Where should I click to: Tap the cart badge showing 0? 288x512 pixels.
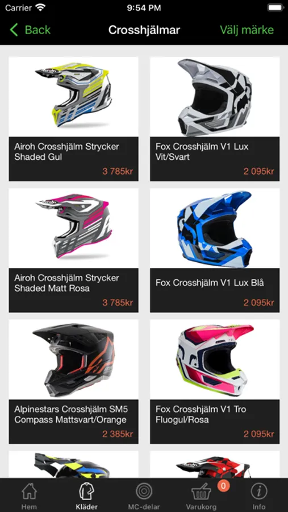tap(223, 486)
